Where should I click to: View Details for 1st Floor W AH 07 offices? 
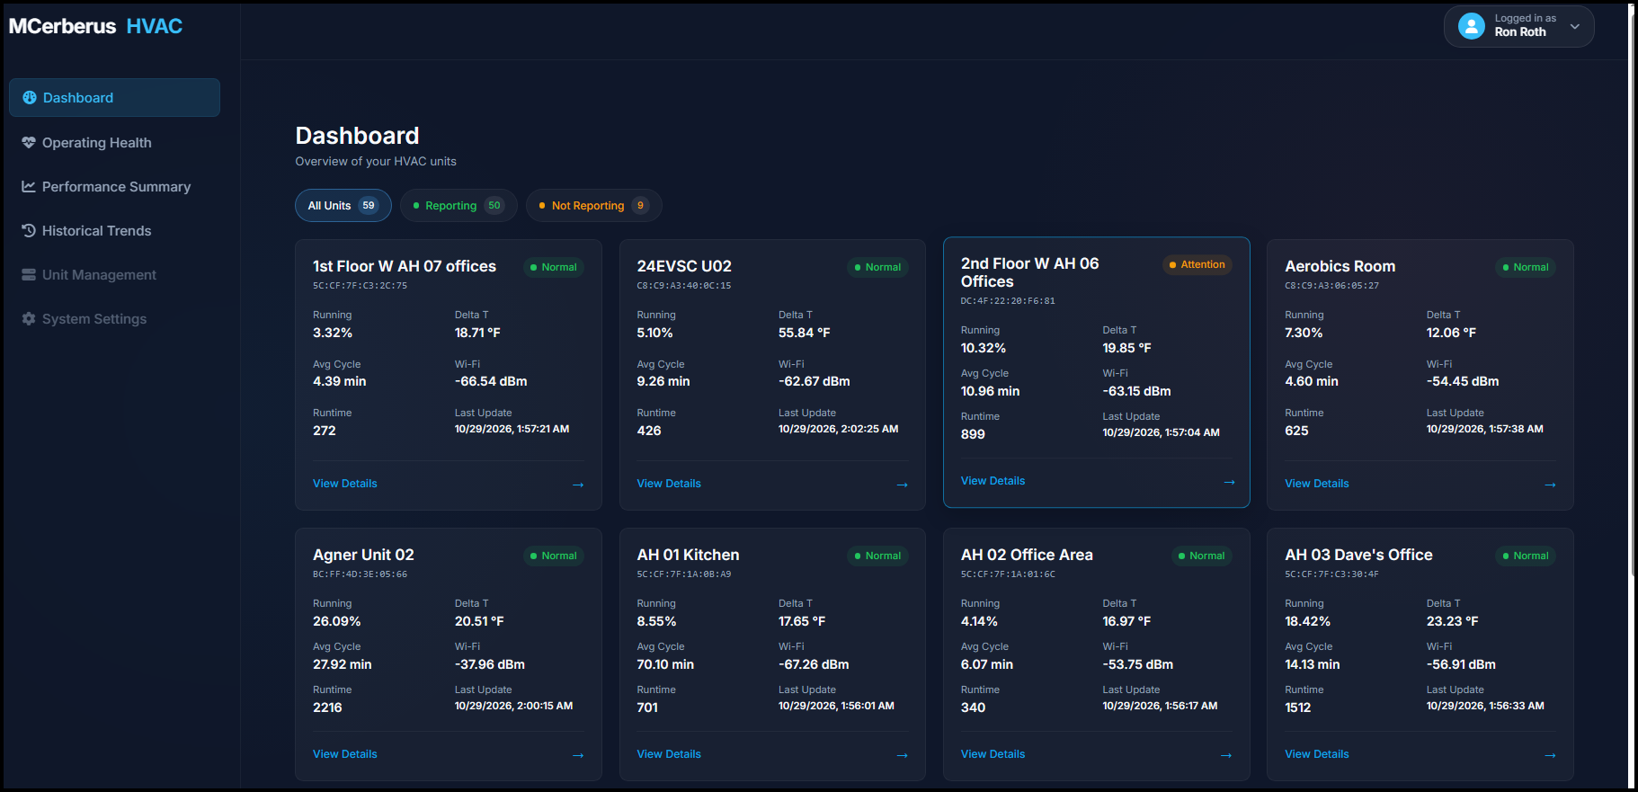345,484
